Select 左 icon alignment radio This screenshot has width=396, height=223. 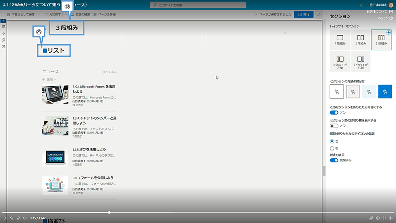click(332, 141)
